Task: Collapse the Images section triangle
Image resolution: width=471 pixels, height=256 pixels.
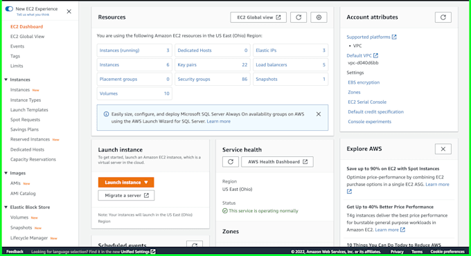Action: point(6,173)
